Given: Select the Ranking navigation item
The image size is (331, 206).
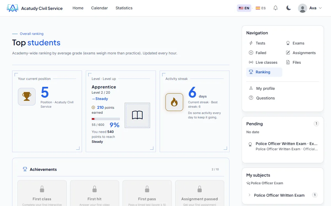Looking at the screenshot, I should [x=264, y=72].
